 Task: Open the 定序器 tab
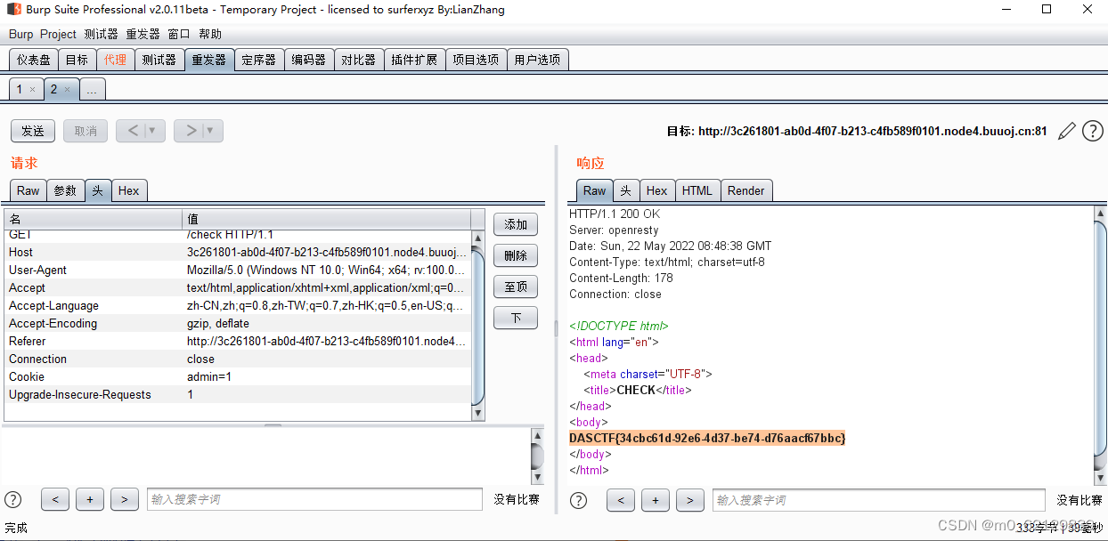(258, 59)
